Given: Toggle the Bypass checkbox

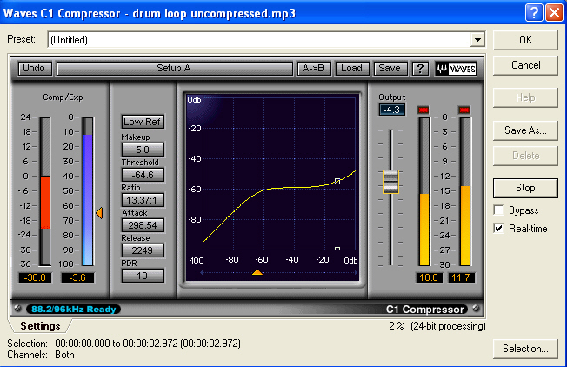Looking at the screenshot, I should [x=498, y=210].
